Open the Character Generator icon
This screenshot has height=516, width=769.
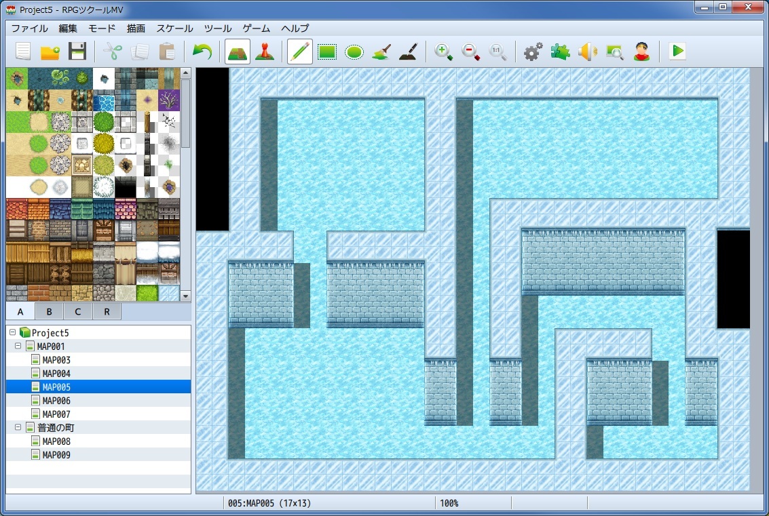[641, 51]
